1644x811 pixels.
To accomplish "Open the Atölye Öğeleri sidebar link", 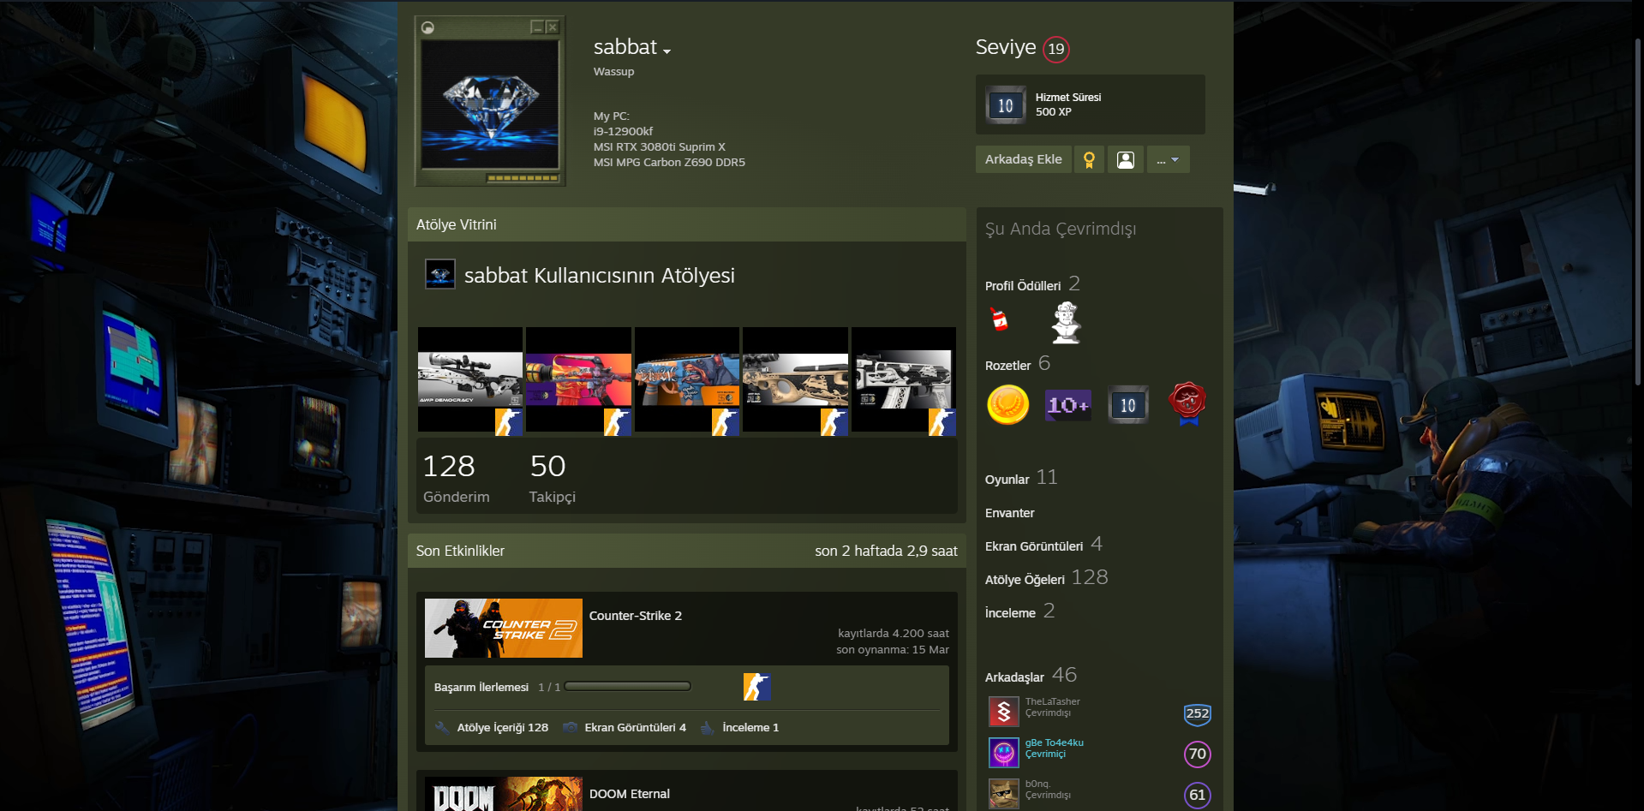I will point(1025,580).
